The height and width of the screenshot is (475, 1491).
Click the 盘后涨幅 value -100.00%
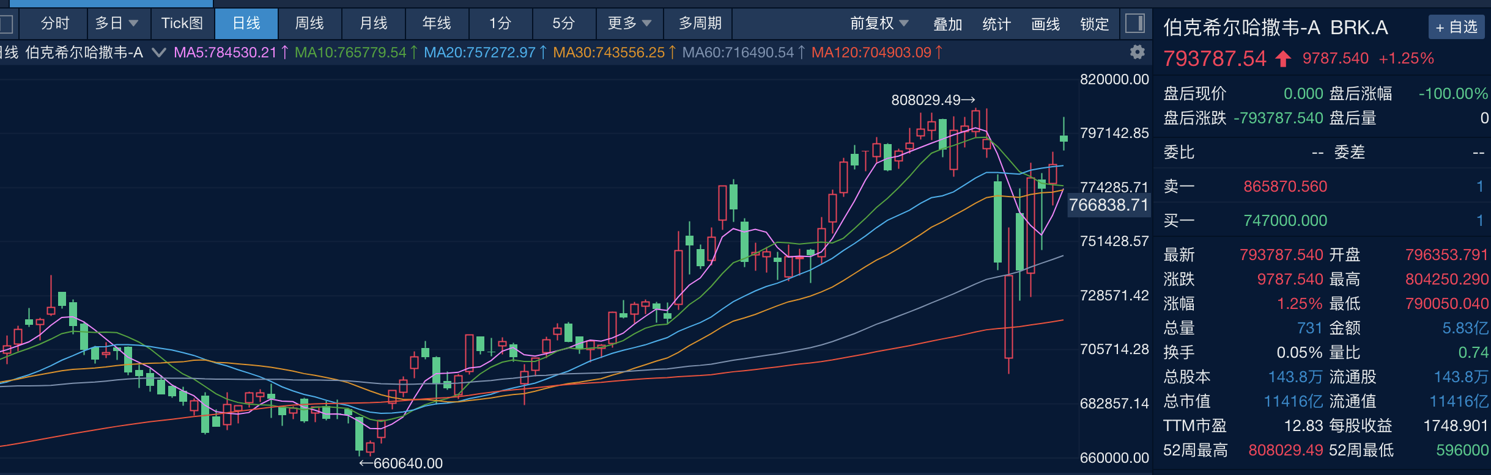[x=1454, y=93]
